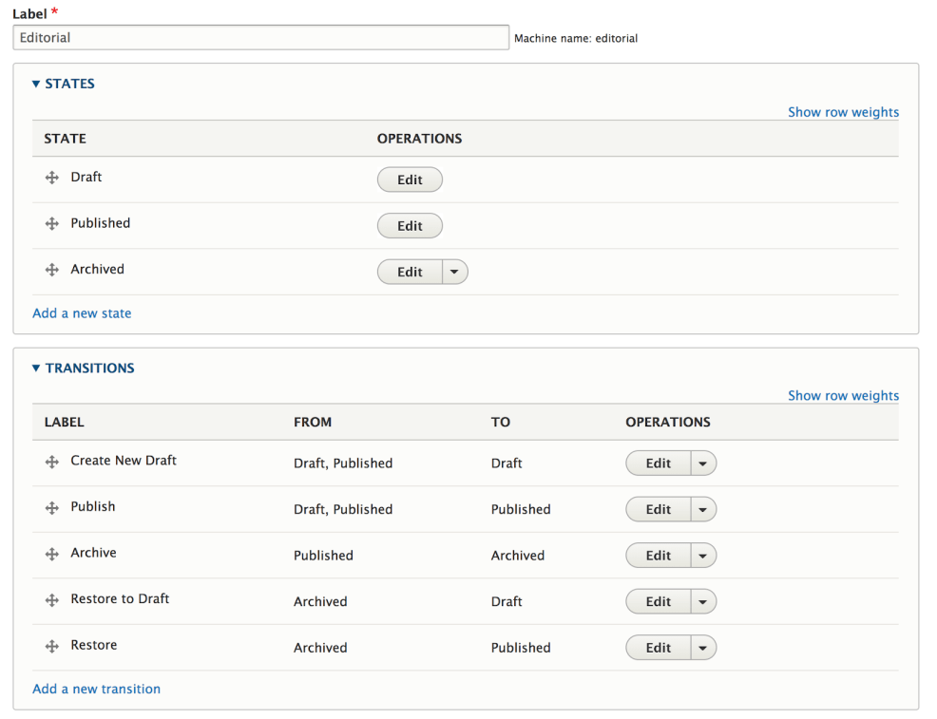Expand operations dropdown for Publish transition
The height and width of the screenshot is (719, 937).
(702, 510)
